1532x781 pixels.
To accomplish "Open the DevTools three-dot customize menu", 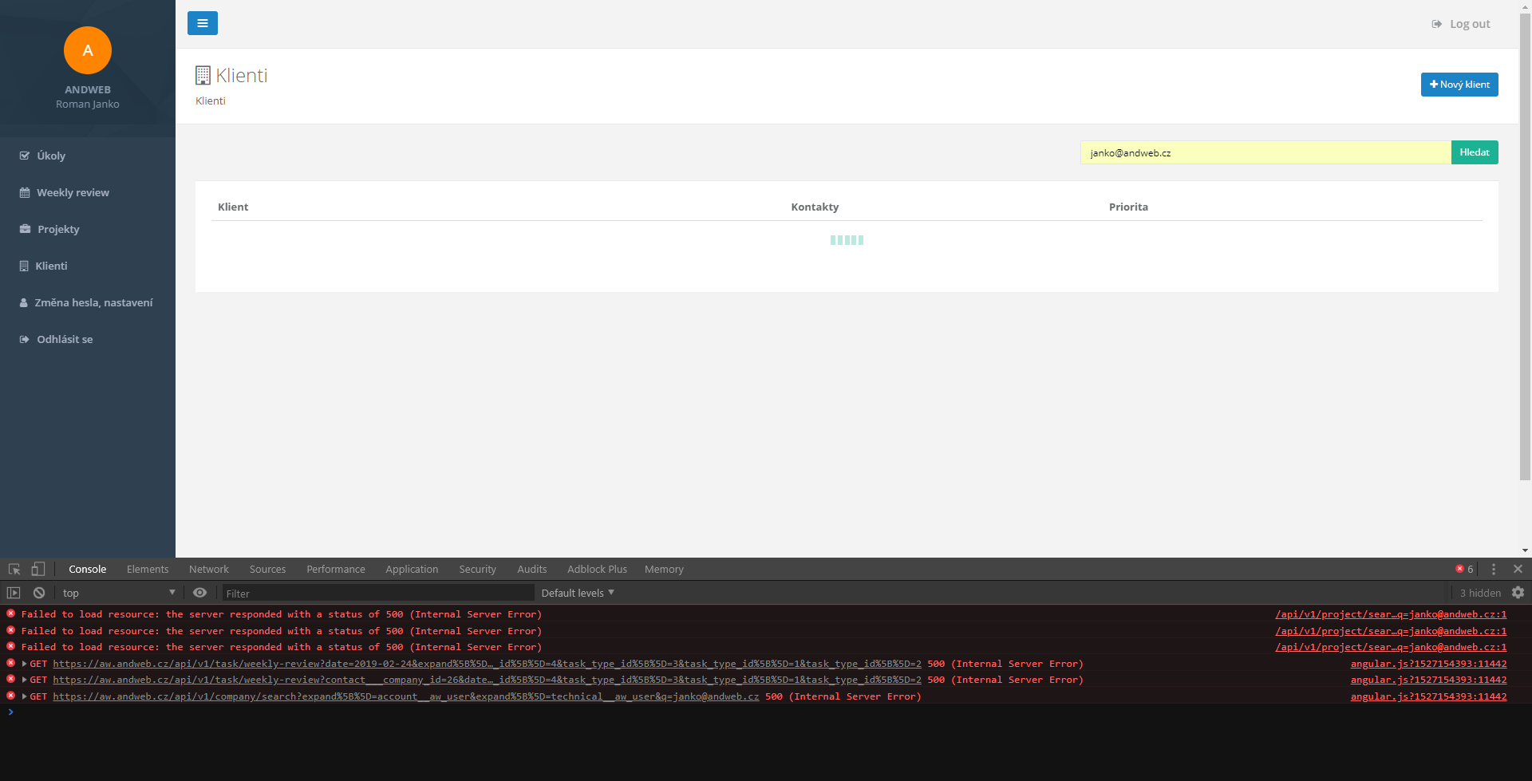I will pyautogui.click(x=1494, y=569).
